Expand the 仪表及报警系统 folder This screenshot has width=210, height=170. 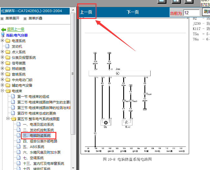pyautogui.click(x=2, y=57)
